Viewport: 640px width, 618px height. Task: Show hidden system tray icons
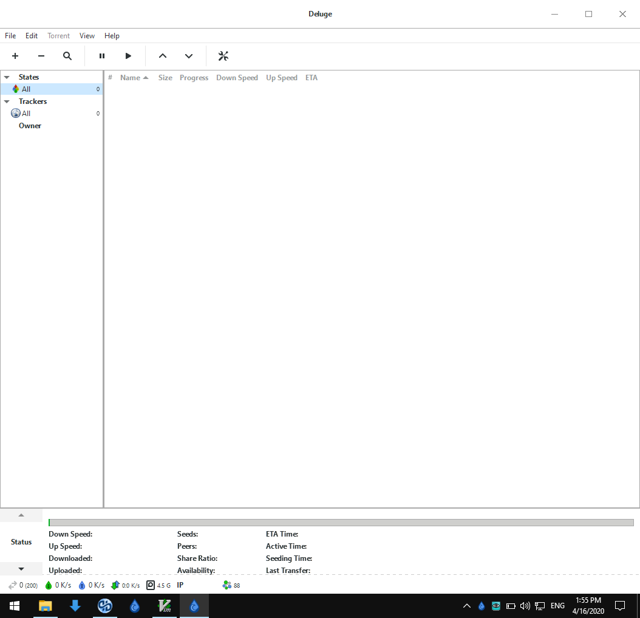pos(467,606)
